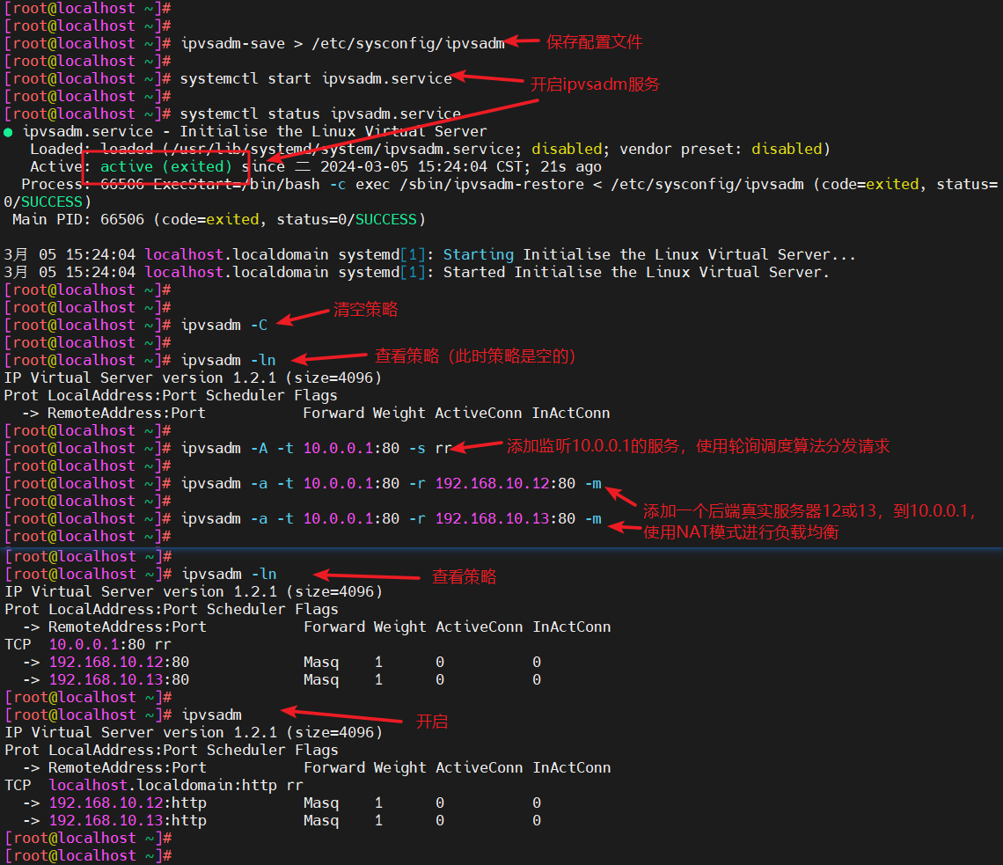Image resolution: width=1003 pixels, height=865 pixels.
Task: Click the systemctl start ipvsadm.service command
Action: coord(316,78)
